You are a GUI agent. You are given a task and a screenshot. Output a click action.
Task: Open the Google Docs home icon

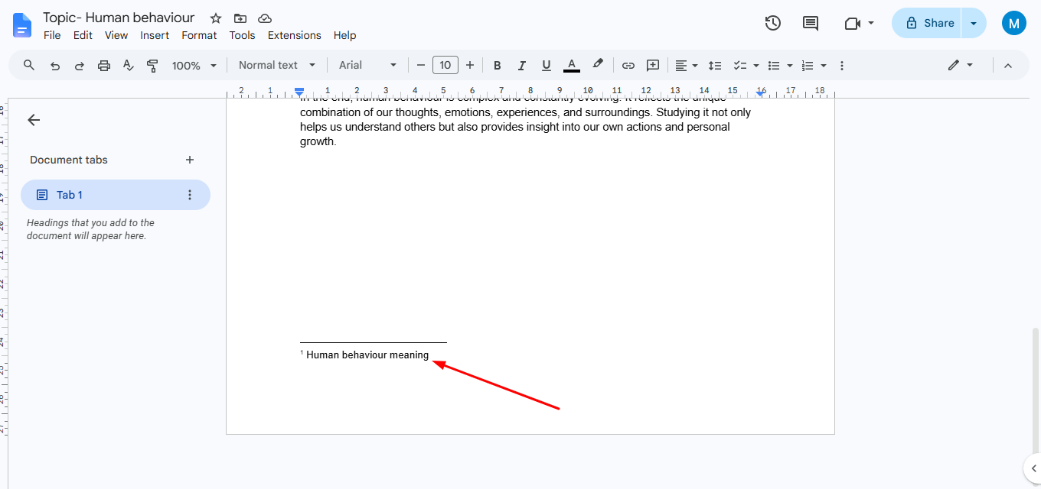pyautogui.click(x=22, y=24)
